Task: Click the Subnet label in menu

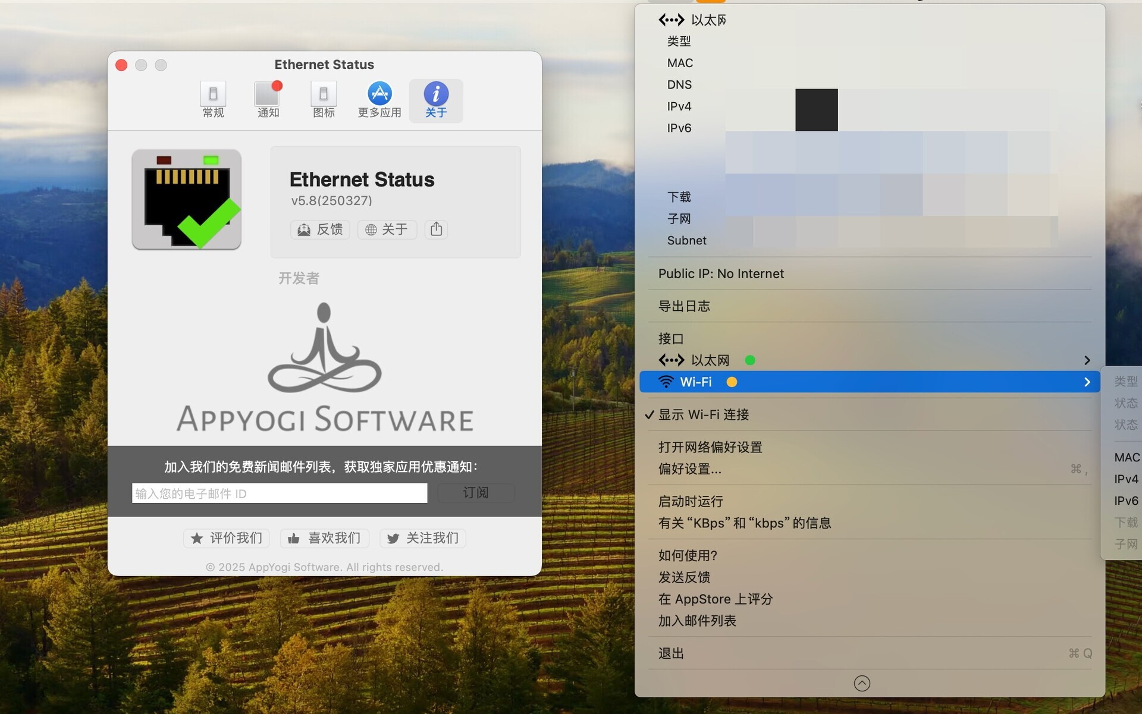Action: (686, 240)
